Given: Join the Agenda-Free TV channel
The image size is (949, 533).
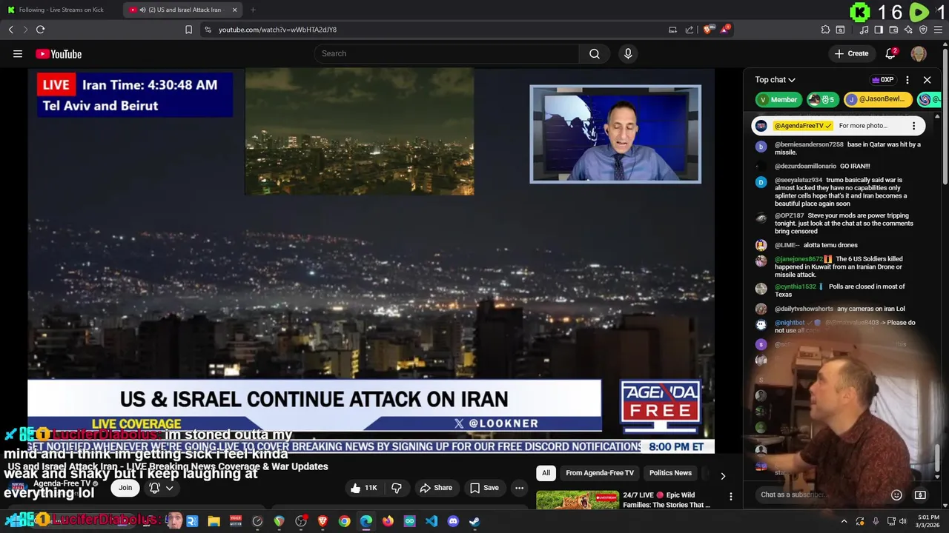Looking at the screenshot, I should (x=125, y=488).
